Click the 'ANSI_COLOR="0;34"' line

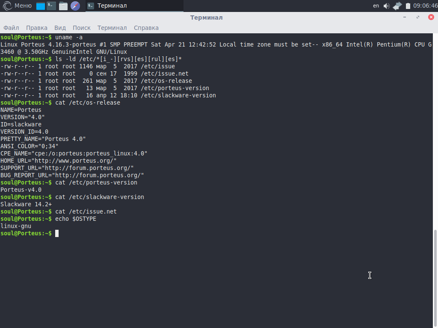tap(30, 146)
